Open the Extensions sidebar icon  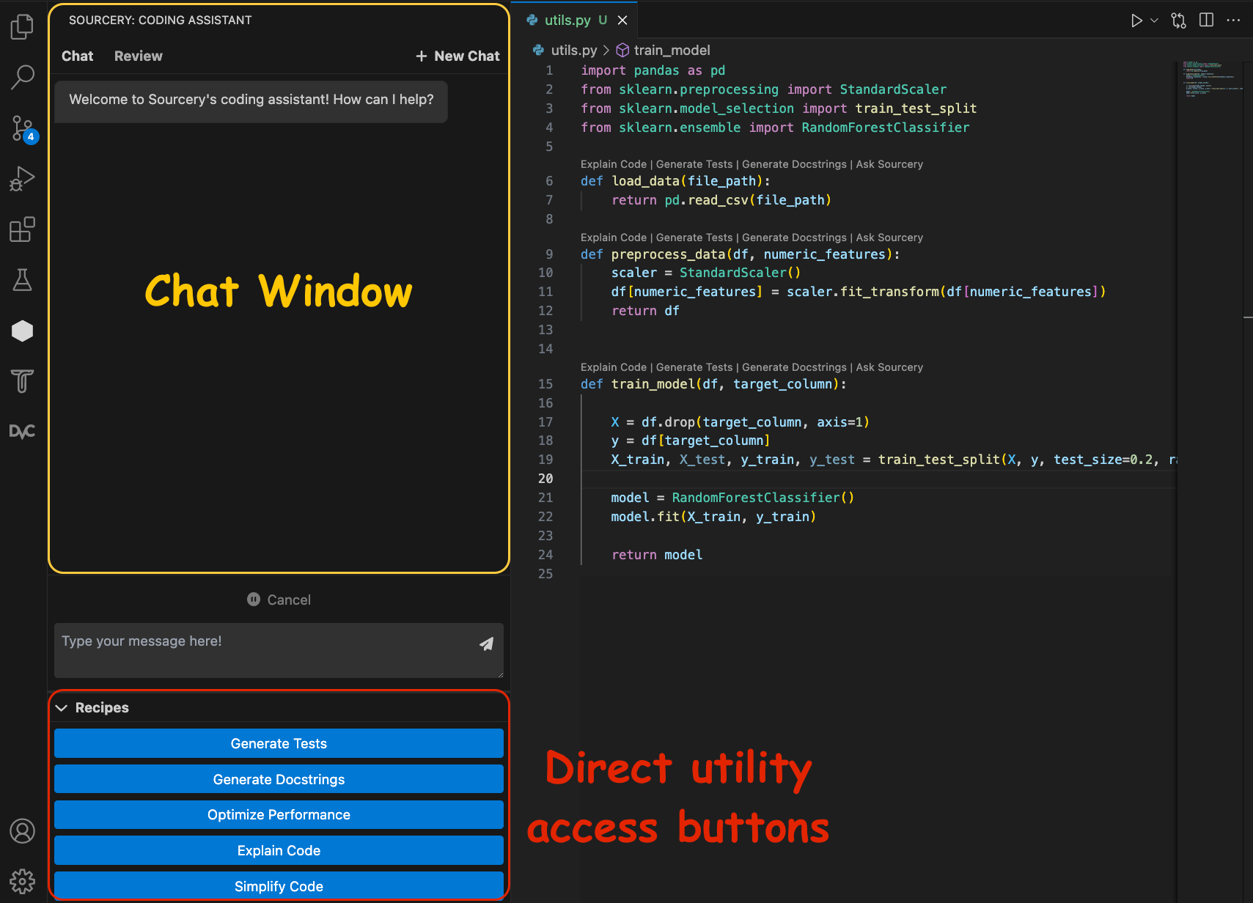(x=22, y=229)
